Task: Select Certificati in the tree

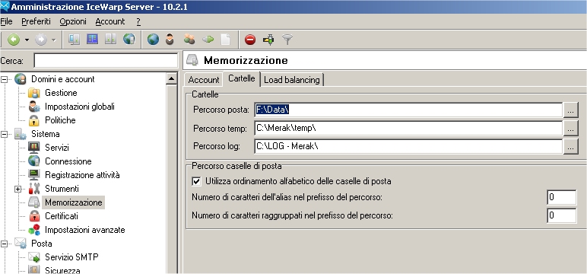Action: [x=62, y=216]
